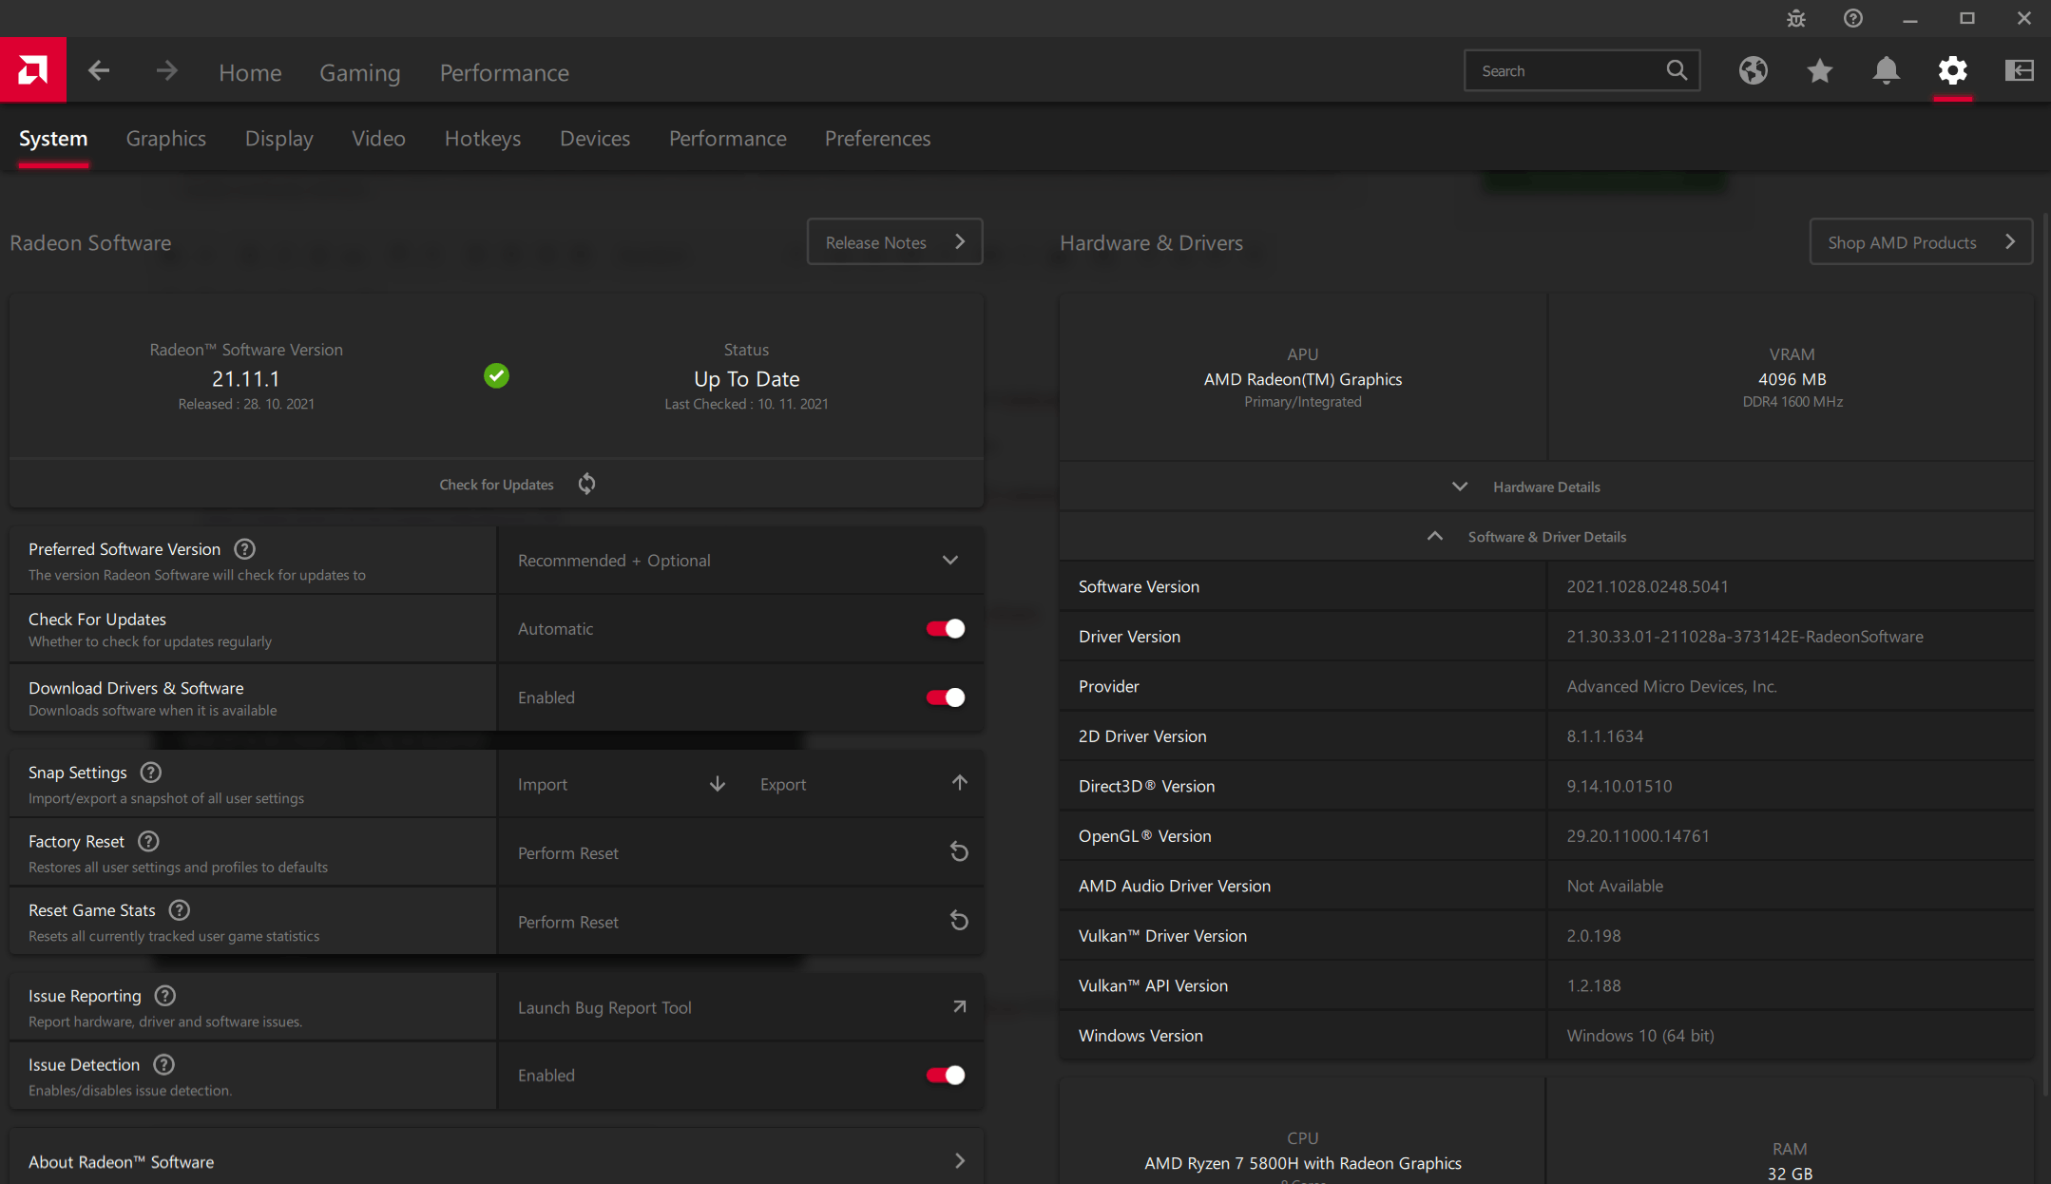
Task: Open notifications bell icon
Action: click(x=1886, y=70)
